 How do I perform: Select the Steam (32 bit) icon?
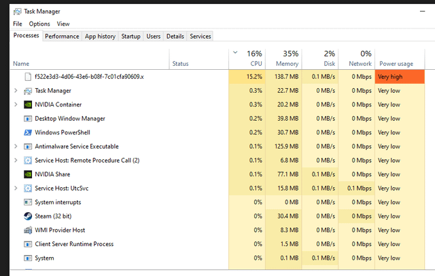coord(28,216)
